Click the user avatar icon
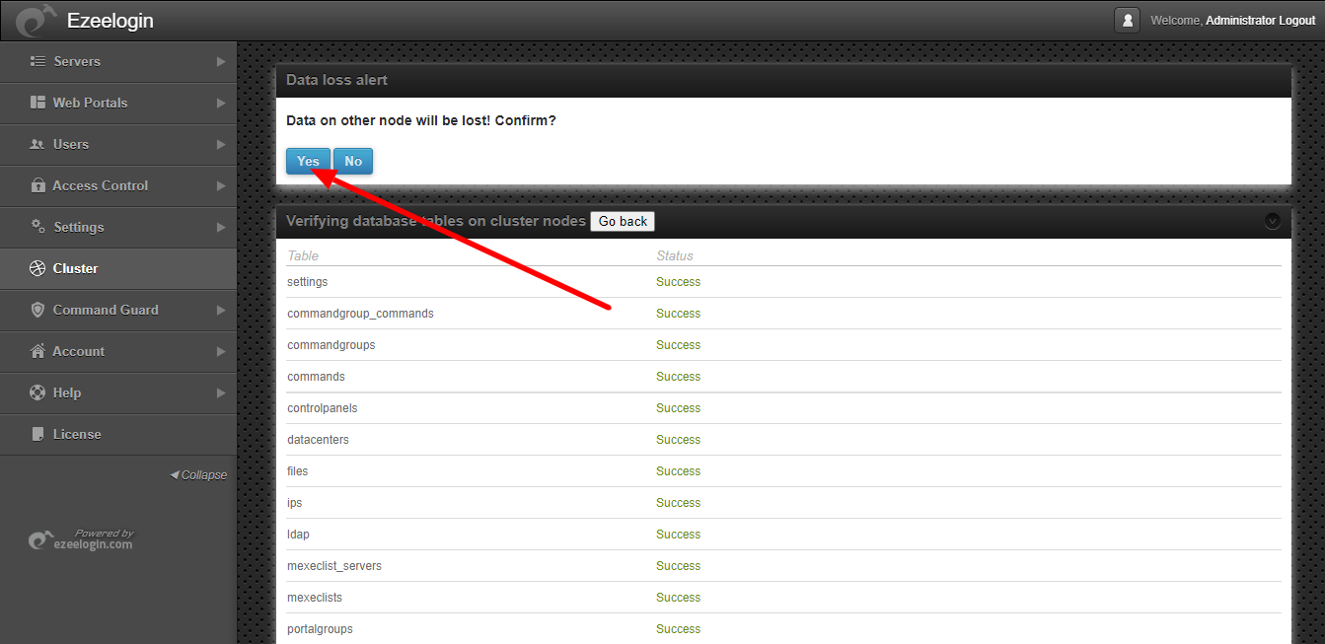 1127,20
